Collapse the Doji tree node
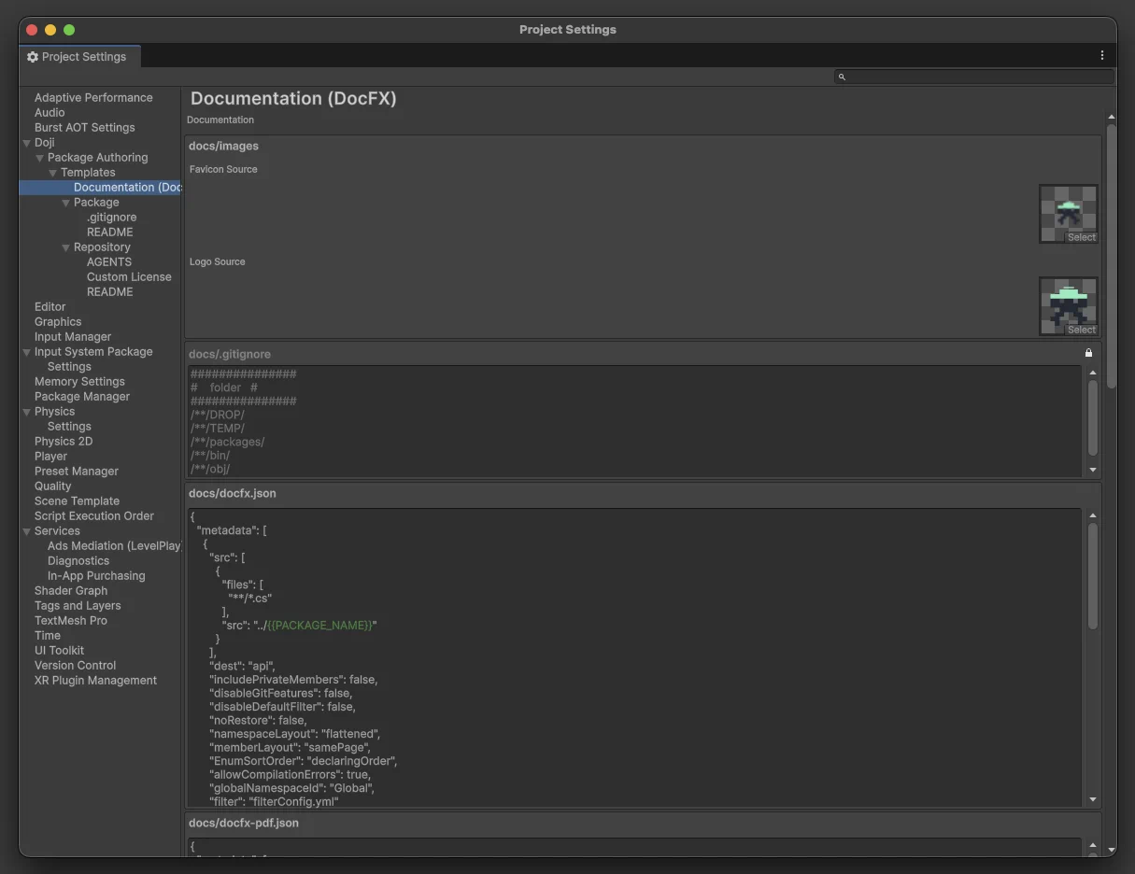This screenshot has width=1135, height=874. tap(27, 143)
